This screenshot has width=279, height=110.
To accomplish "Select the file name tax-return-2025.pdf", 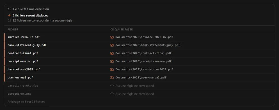I will pyautogui.click(x=24, y=70).
